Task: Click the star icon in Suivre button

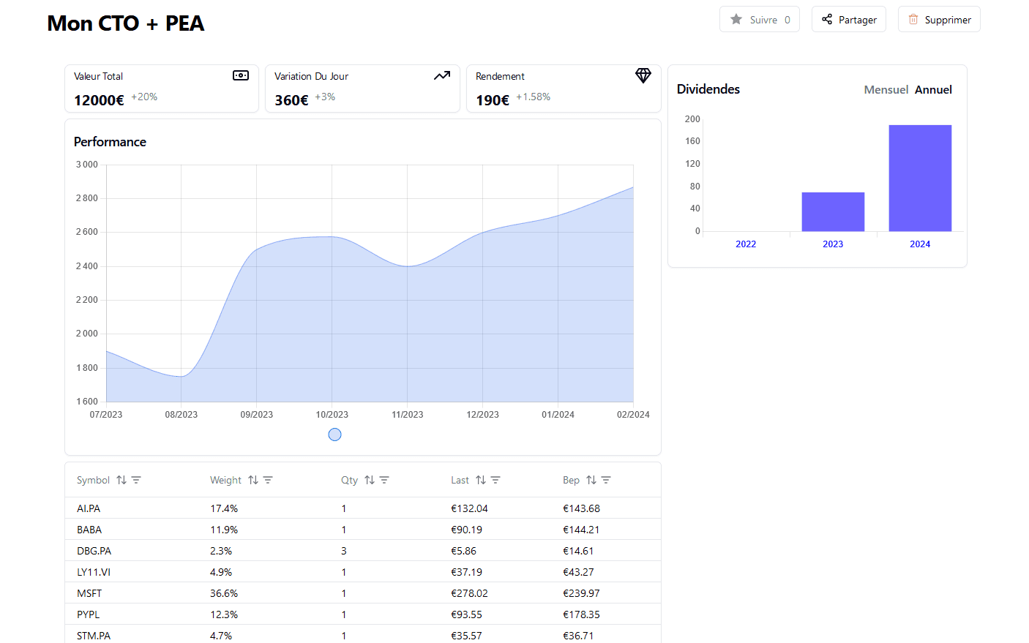Action: coord(736,20)
